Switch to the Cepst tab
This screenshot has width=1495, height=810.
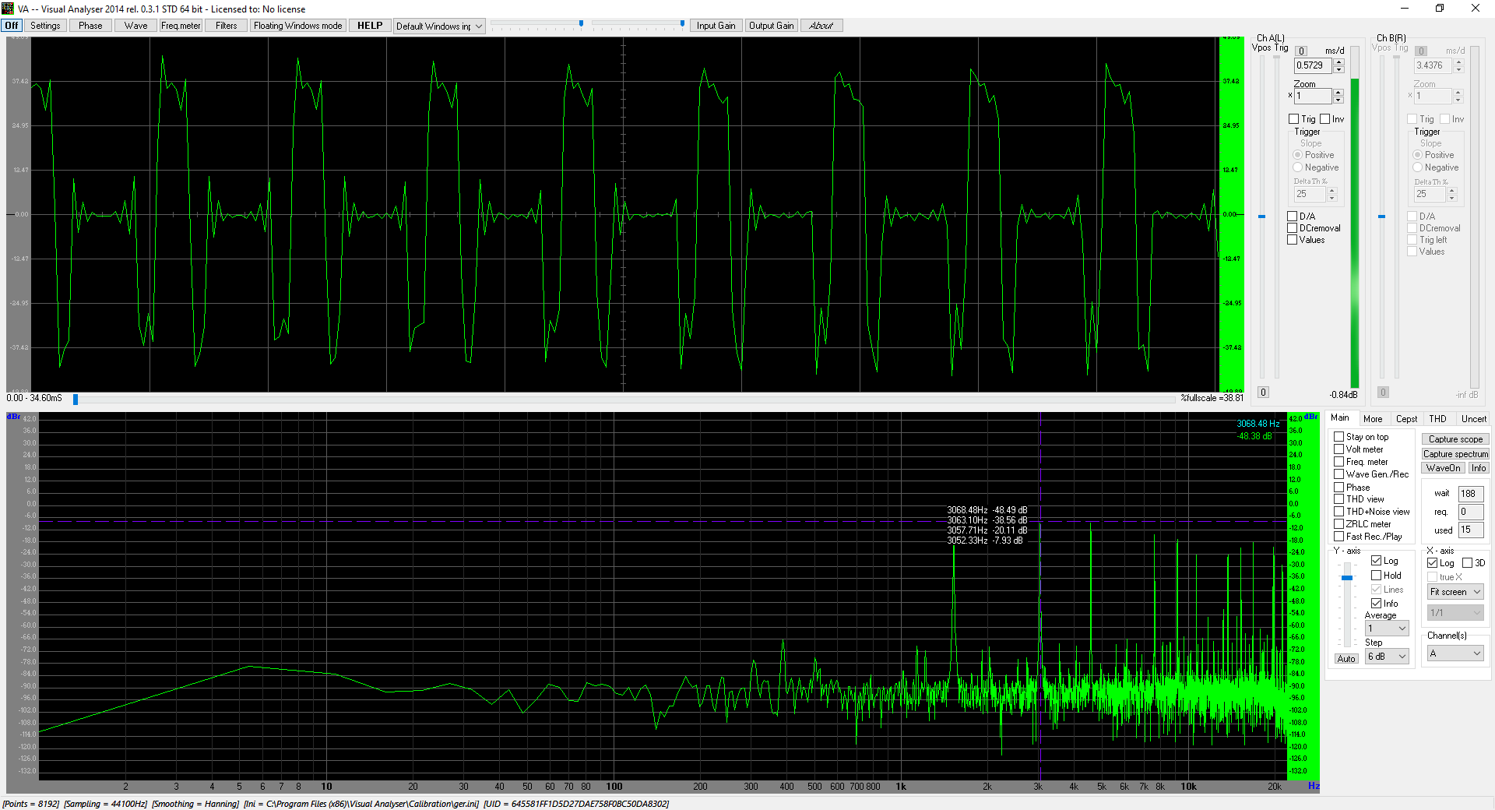(x=1406, y=419)
